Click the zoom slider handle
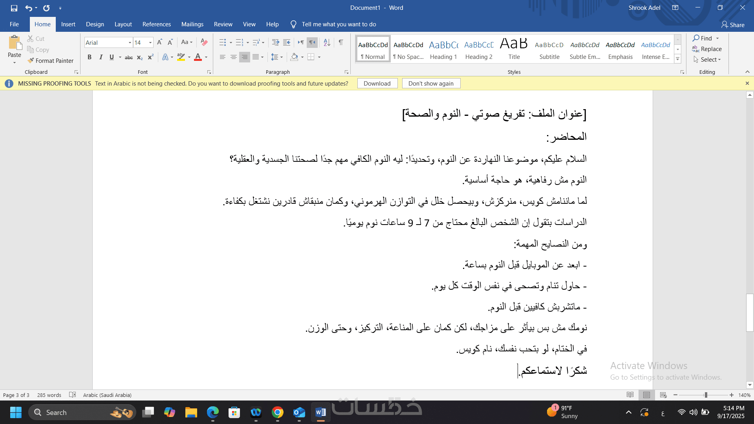Viewport: 754px width, 424px height. coord(706,395)
